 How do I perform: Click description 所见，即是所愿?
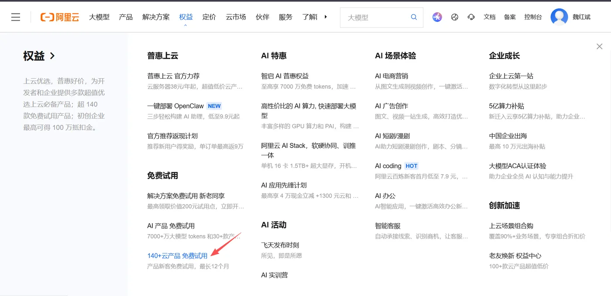coord(281,256)
